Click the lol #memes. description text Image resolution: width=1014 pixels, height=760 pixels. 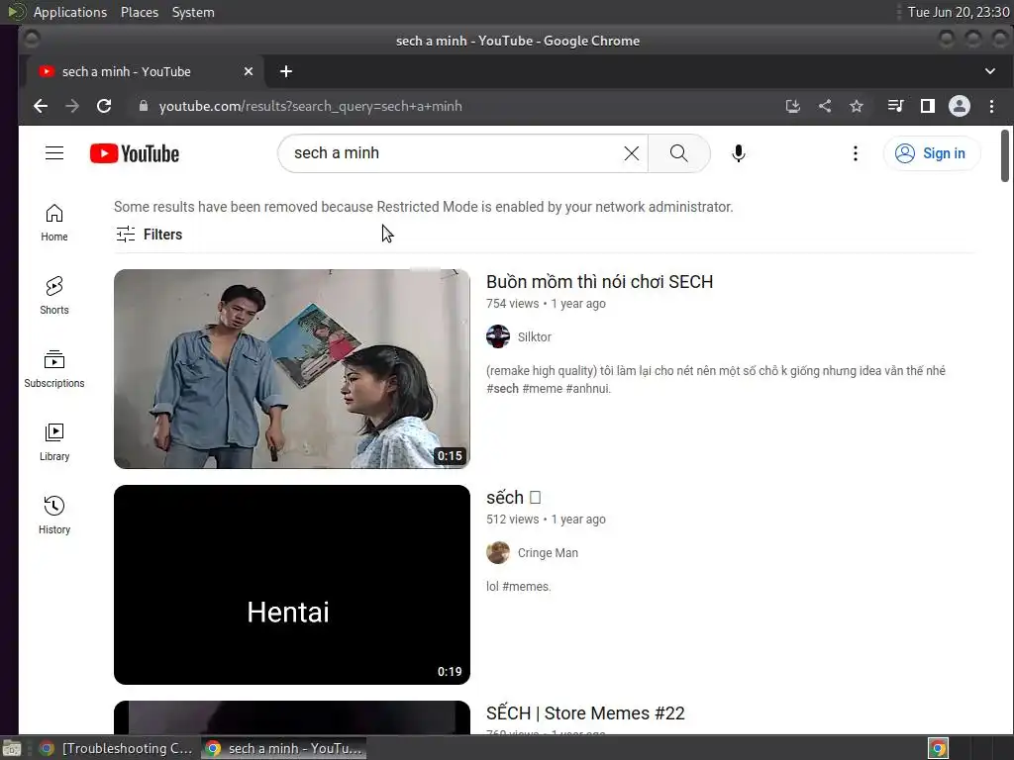pyautogui.click(x=519, y=587)
